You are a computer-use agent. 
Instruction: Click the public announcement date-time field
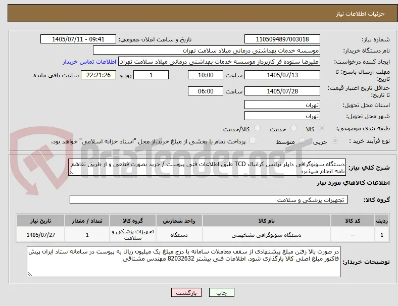point(78,39)
